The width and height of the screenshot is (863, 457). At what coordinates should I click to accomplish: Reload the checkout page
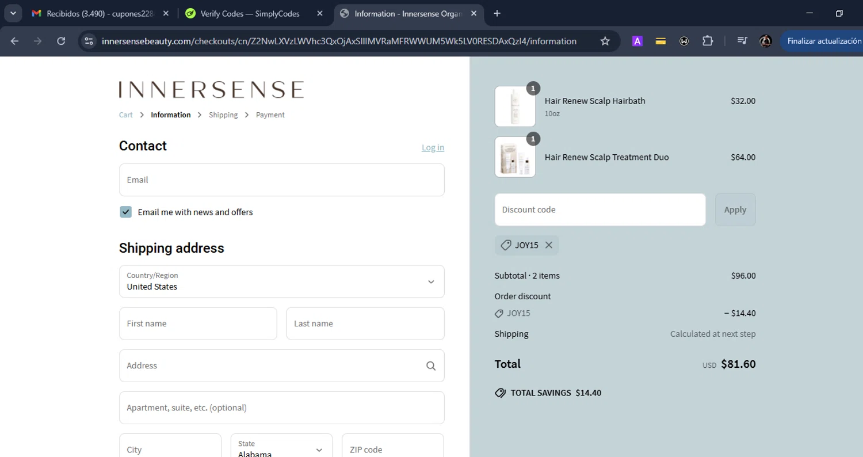pos(61,41)
